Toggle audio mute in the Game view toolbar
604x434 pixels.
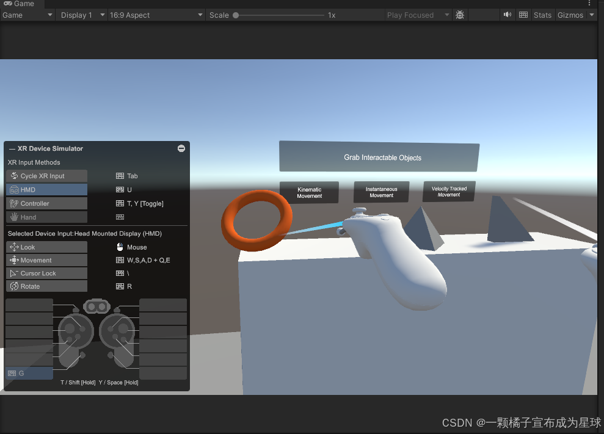tap(508, 15)
